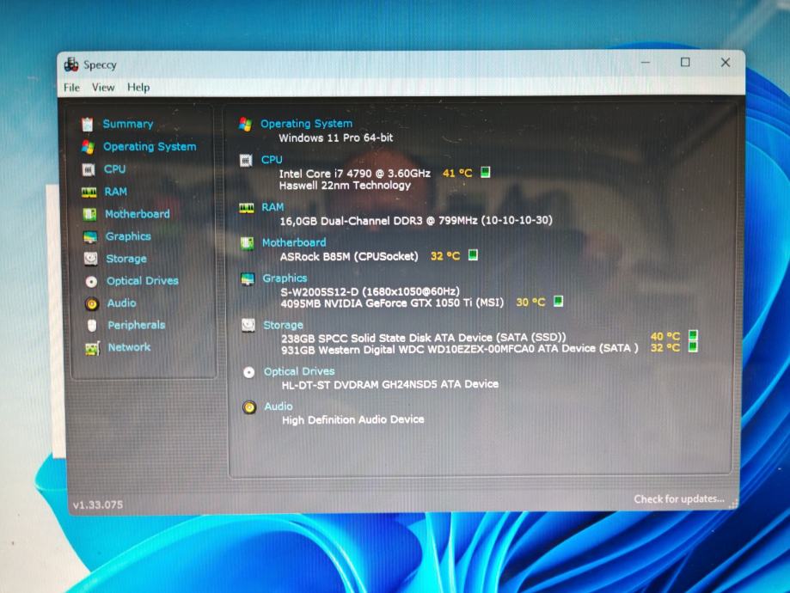Open the Operating System heading link in summary

[x=306, y=124]
